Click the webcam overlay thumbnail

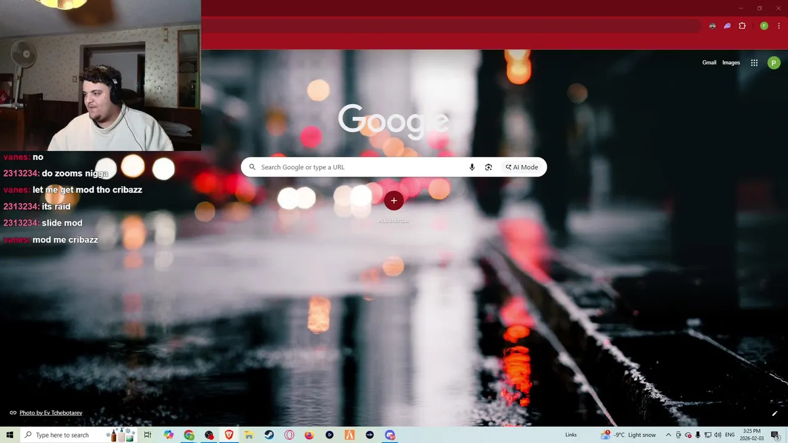(100, 75)
